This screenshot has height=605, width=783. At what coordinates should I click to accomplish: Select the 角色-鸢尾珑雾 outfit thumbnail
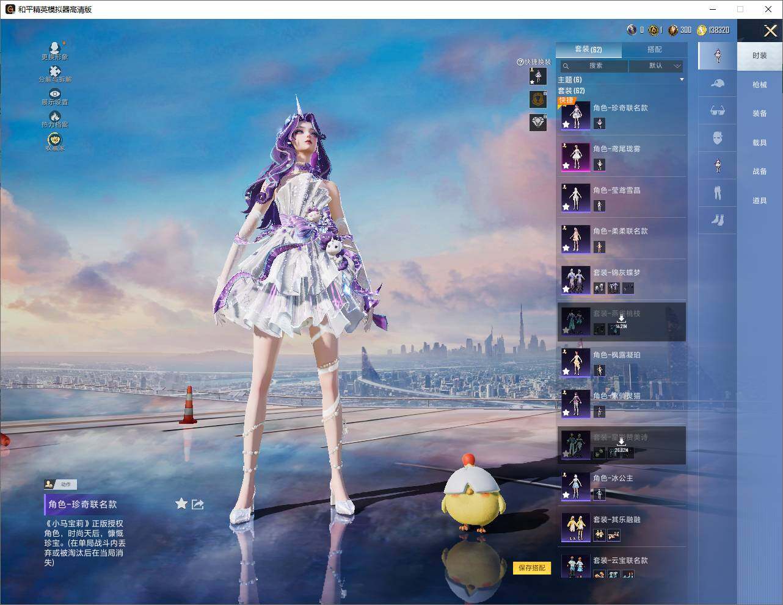575,157
